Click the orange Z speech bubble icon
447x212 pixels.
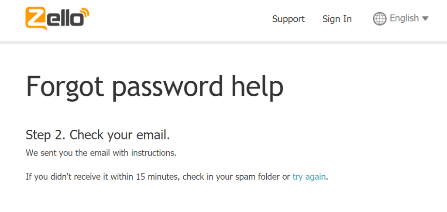[37, 18]
